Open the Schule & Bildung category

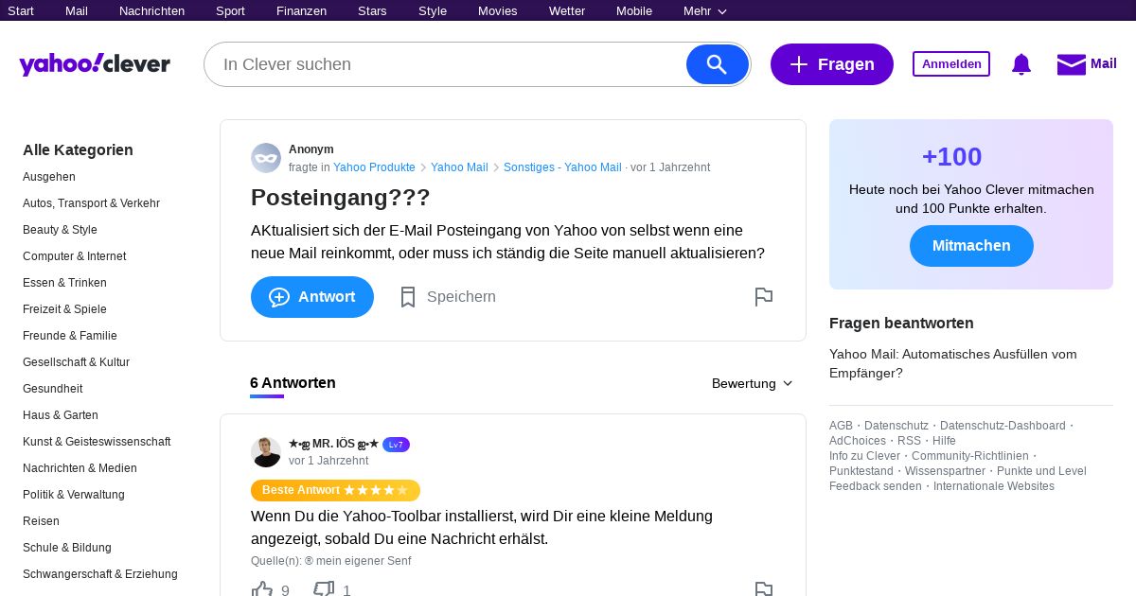(67, 548)
